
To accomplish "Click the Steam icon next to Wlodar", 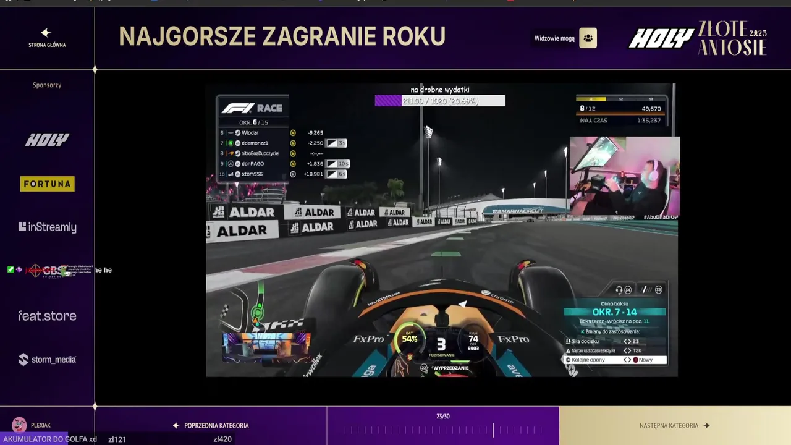I will tap(238, 133).
